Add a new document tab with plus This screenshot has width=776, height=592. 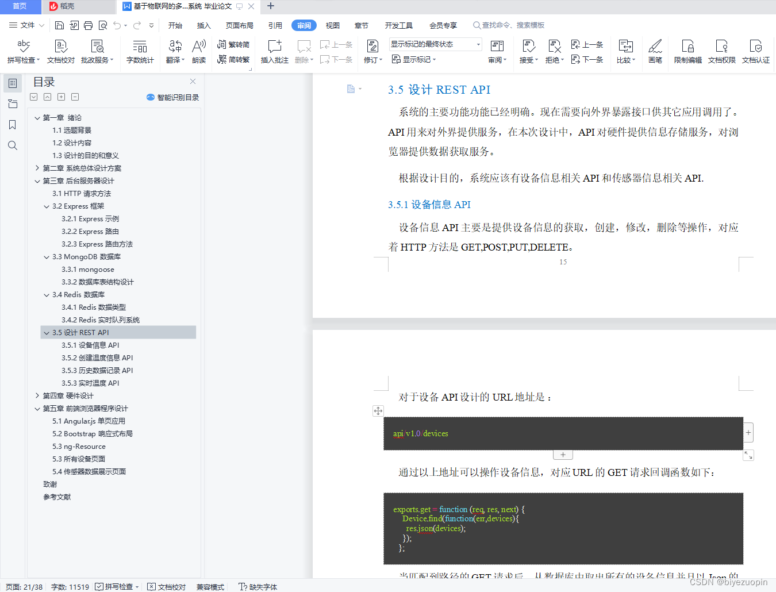point(271,6)
